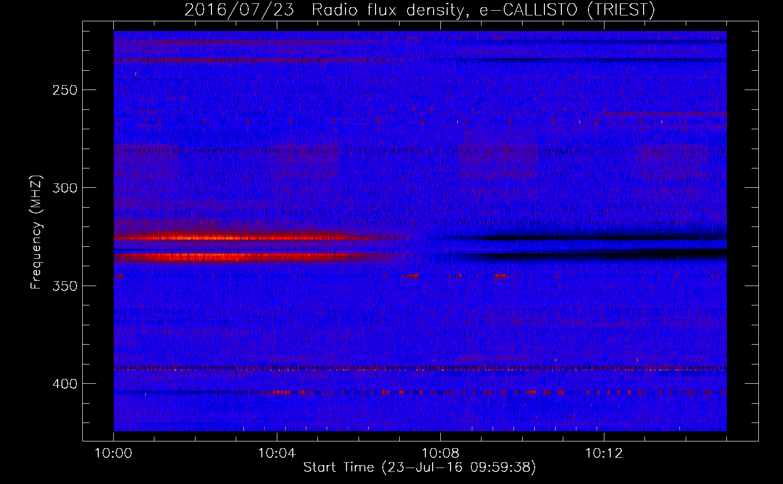Click the plot title "Radio flux density, e-CALLISTO (TRIEST)"

(x=483, y=10)
